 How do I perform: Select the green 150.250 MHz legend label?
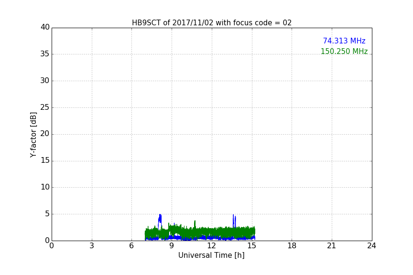click(x=344, y=51)
